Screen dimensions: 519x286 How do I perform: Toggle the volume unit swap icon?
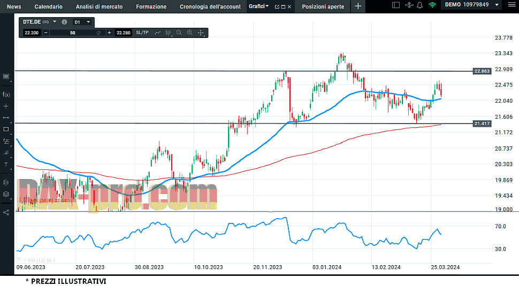[x=98, y=33]
